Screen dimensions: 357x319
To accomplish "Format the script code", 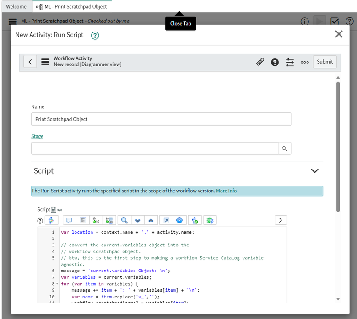I will click(x=83, y=220).
